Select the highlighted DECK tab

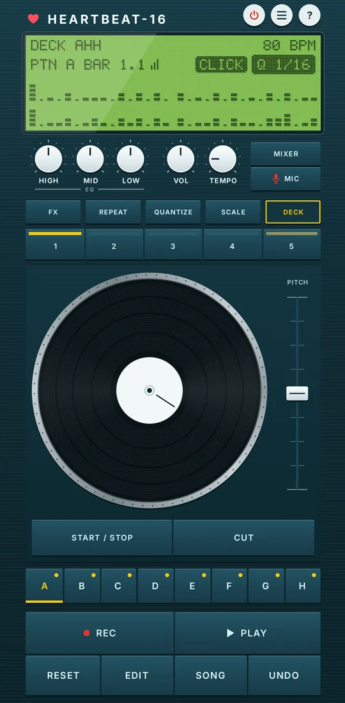pos(293,212)
